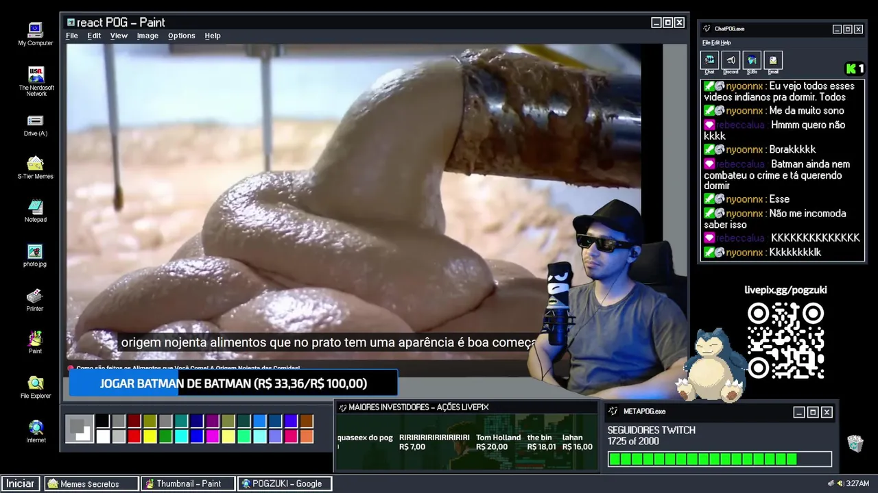
Task: Click Email envelope icon in ChatPOG
Action: tap(773, 60)
